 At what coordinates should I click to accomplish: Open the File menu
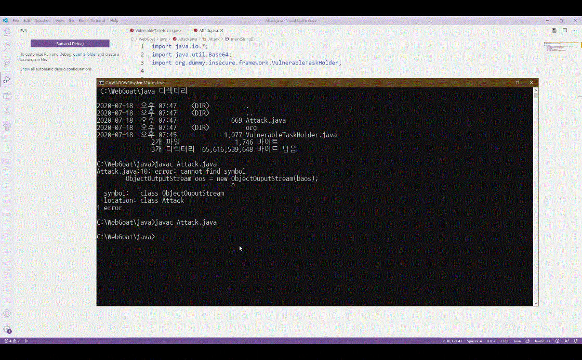[x=16, y=20]
